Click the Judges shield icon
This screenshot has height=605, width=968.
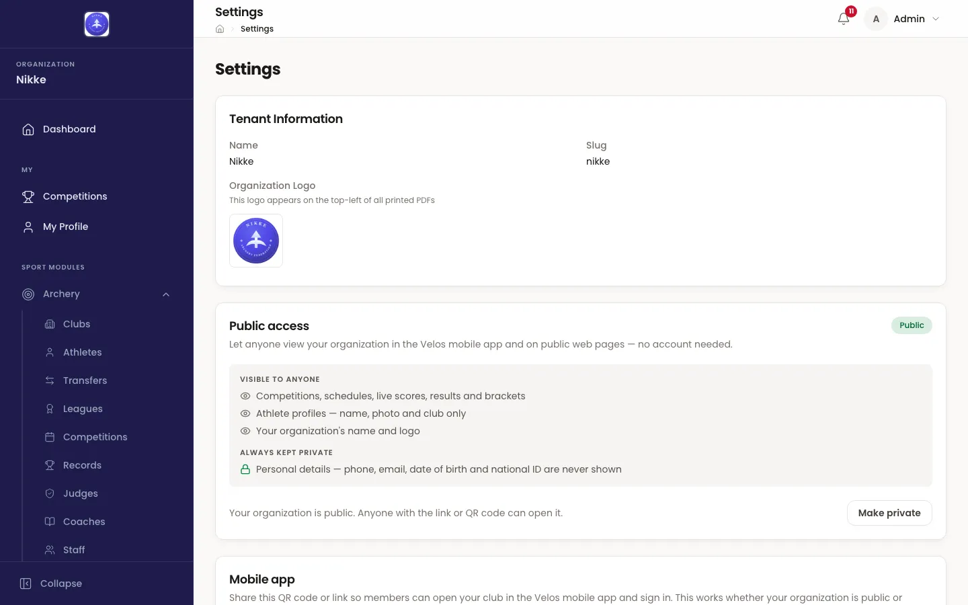coord(50,493)
